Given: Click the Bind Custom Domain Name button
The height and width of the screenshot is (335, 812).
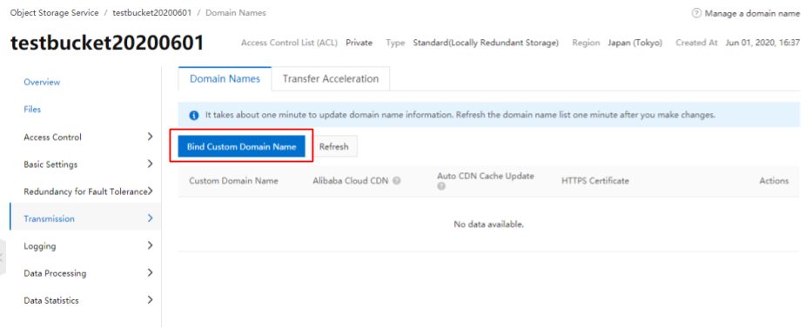Looking at the screenshot, I should [x=241, y=146].
